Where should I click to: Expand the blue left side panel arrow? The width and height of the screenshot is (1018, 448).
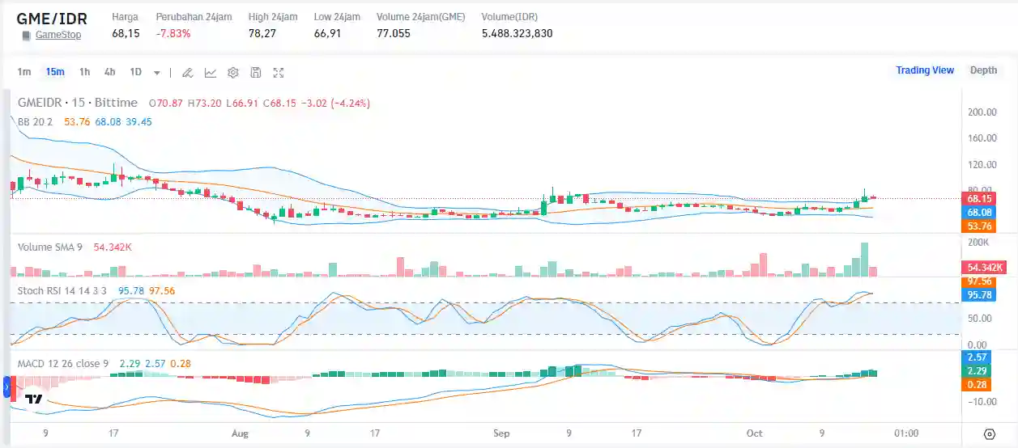click(x=6, y=389)
